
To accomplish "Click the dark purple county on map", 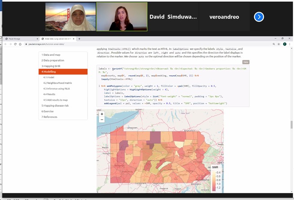I will (x=155, y=138).
